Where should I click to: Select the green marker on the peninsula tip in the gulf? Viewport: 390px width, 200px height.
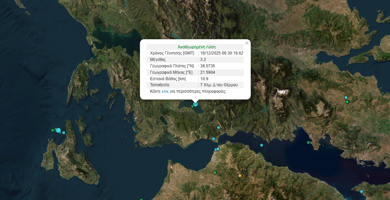[x=308, y=142]
